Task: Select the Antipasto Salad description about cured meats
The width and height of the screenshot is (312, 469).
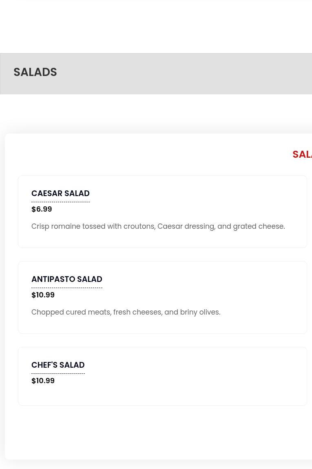Action: click(x=126, y=312)
